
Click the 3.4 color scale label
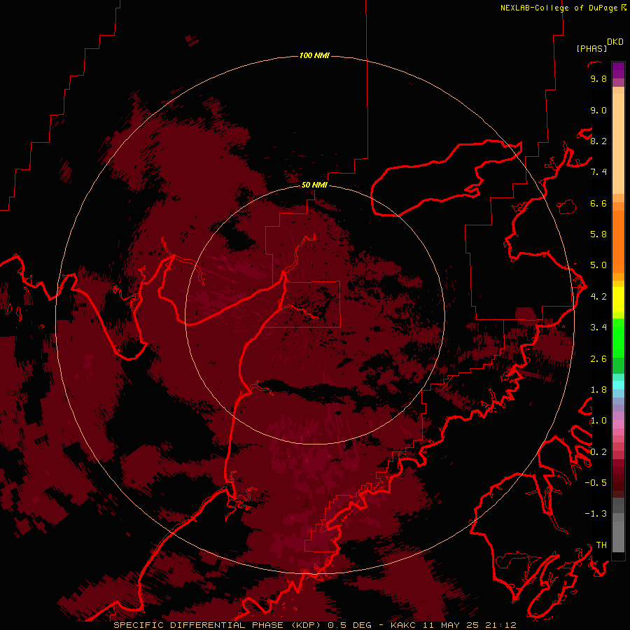coord(598,328)
